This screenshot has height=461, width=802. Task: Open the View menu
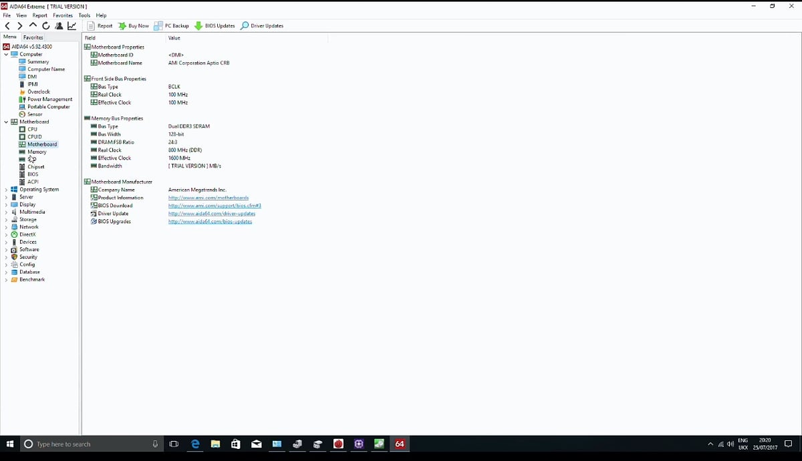21,15
